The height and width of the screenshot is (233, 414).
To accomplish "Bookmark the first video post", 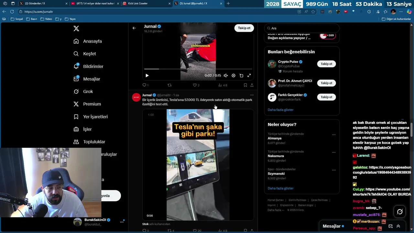I will click(245, 85).
